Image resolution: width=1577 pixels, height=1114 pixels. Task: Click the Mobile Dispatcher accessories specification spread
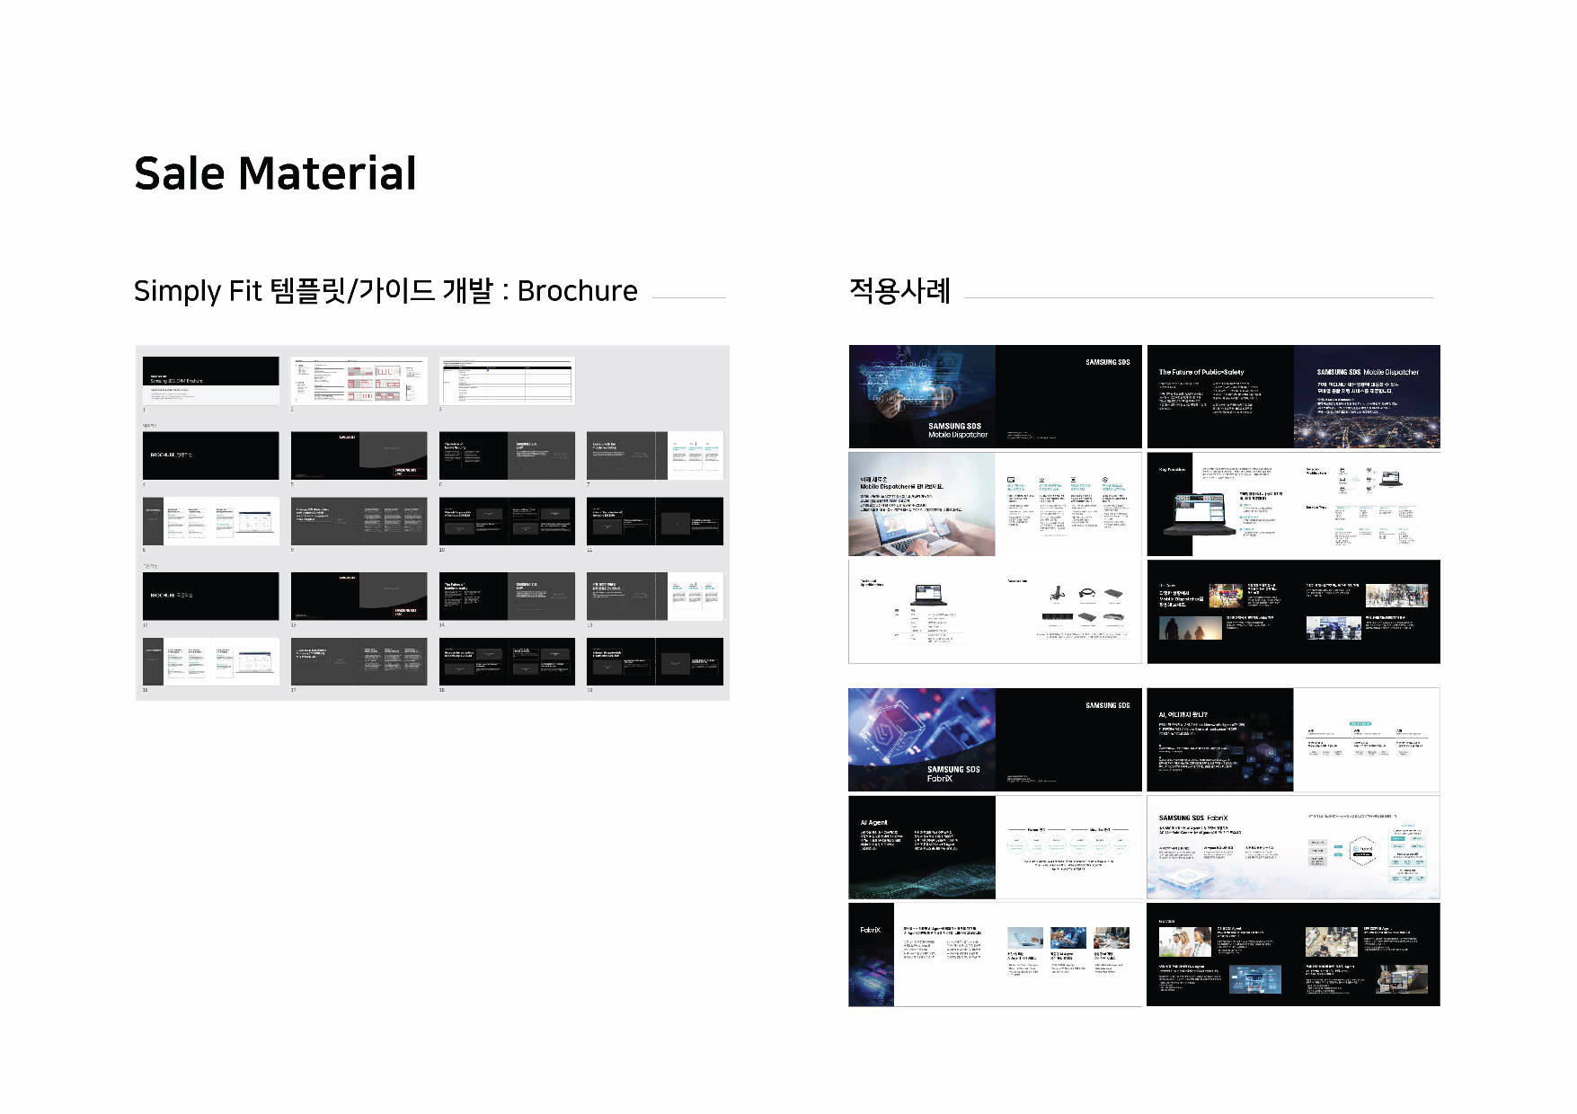point(995,612)
